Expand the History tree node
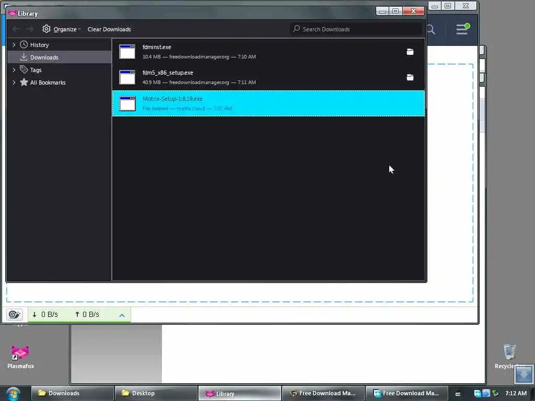 point(14,45)
